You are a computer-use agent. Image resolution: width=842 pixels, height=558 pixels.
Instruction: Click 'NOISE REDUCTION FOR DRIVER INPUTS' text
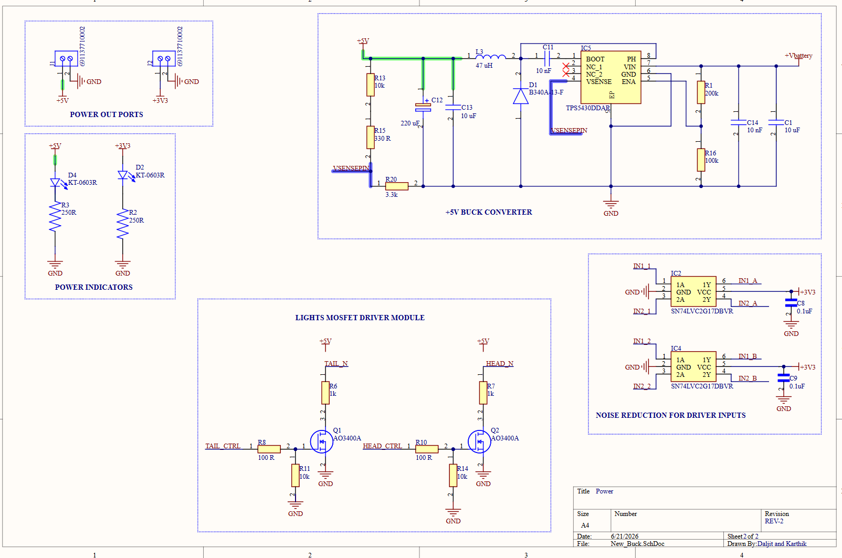coord(671,415)
